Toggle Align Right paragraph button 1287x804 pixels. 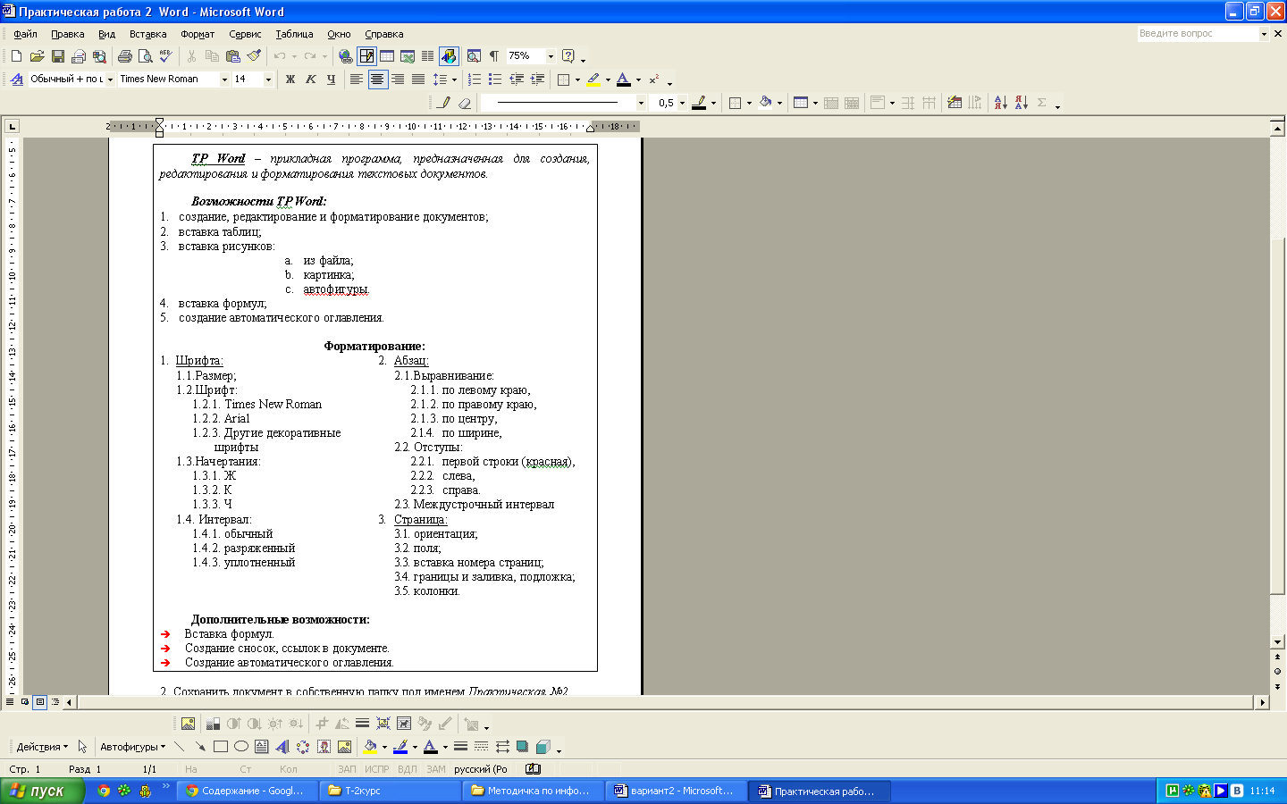398,80
